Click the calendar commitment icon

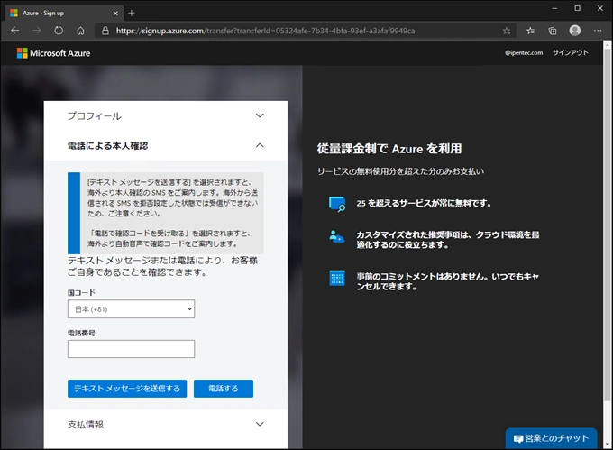(337, 278)
